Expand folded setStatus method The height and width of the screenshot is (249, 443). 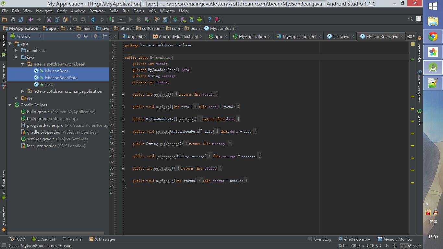point(123,181)
